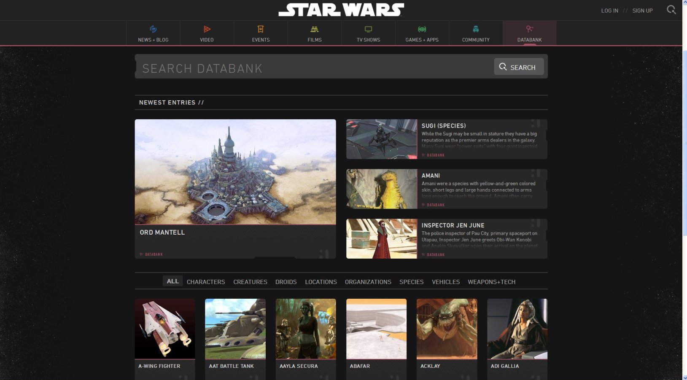Filter databank by Creatures
The width and height of the screenshot is (687, 380).
[x=250, y=282]
